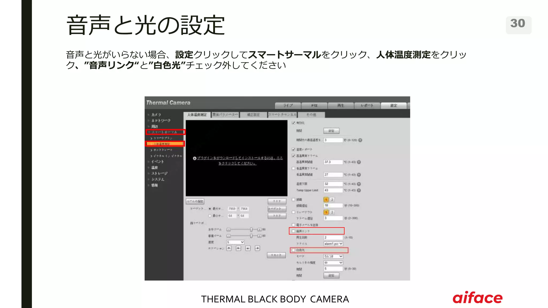Click the Temp Upper Limit field 43
This screenshot has height=308, width=548.
click(333, 190)
